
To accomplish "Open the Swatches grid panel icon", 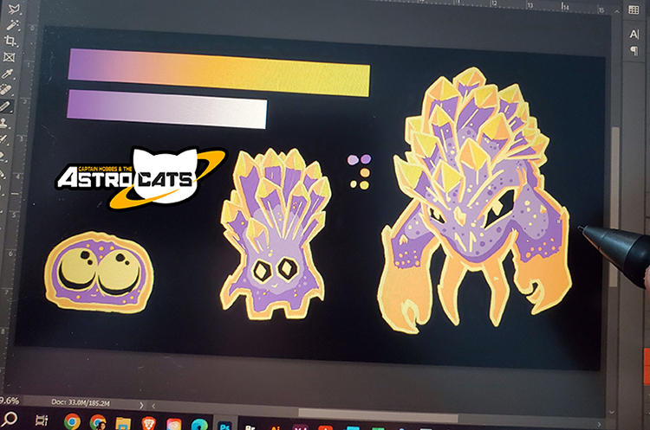I will (x=633, y=10).
